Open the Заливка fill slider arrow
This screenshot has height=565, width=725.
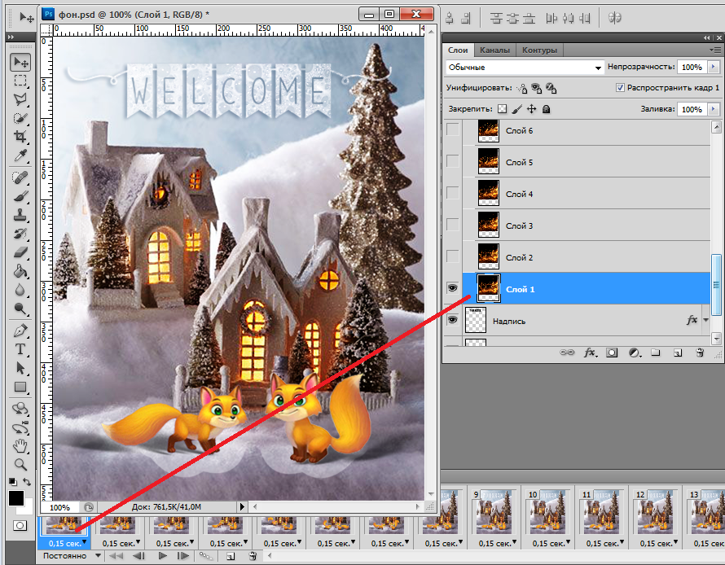[714, 109]
